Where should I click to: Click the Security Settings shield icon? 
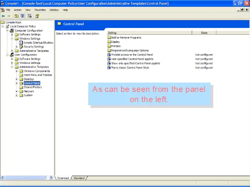pyautogui.click(x=21, y=47)
